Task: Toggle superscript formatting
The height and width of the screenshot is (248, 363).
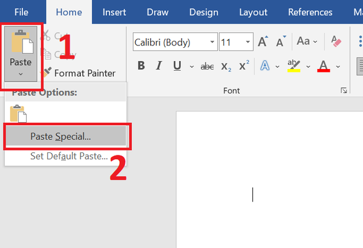Action: tap(244, 65)
